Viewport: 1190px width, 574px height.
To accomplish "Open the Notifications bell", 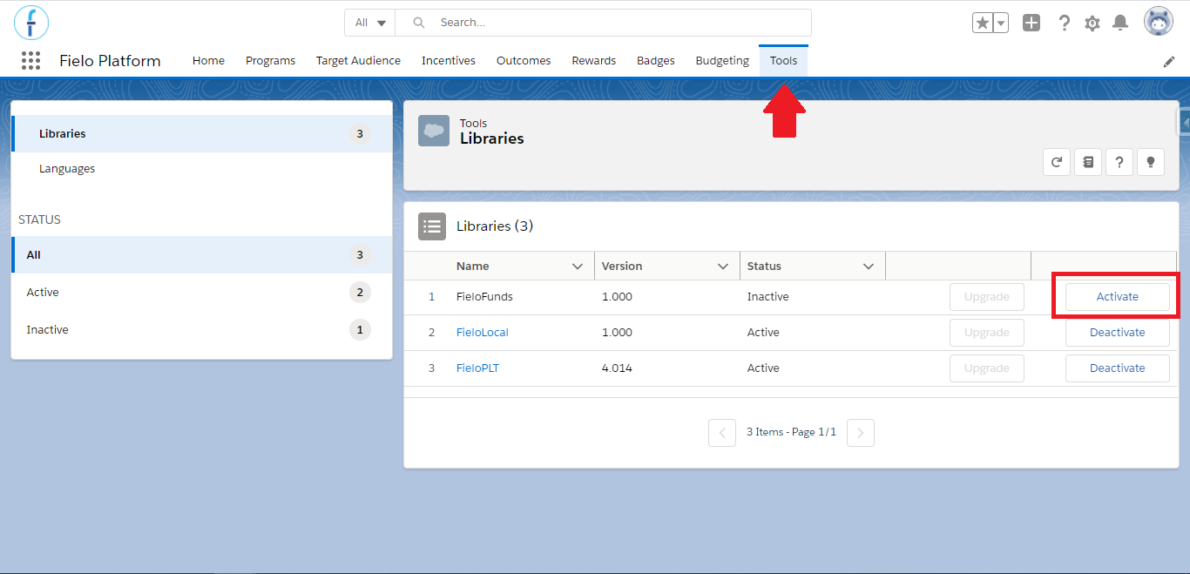I will pyautogui.click(x=1121, y=24).
